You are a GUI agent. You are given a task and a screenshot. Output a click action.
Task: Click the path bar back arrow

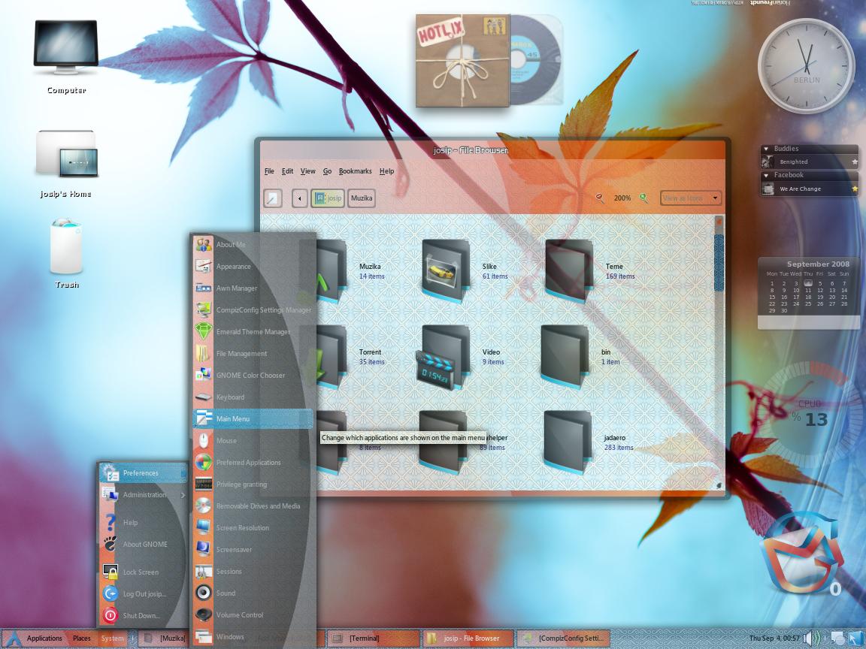pos(299,198)
